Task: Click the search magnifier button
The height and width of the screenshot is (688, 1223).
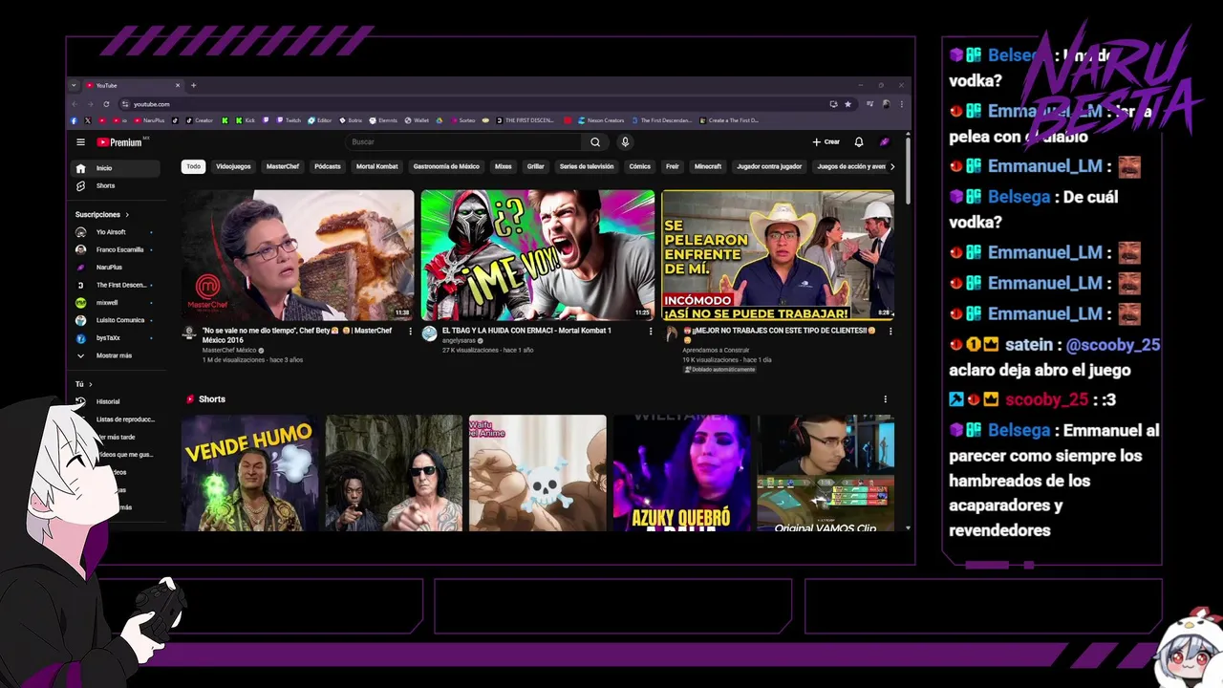Action: (x=595, y=142)
